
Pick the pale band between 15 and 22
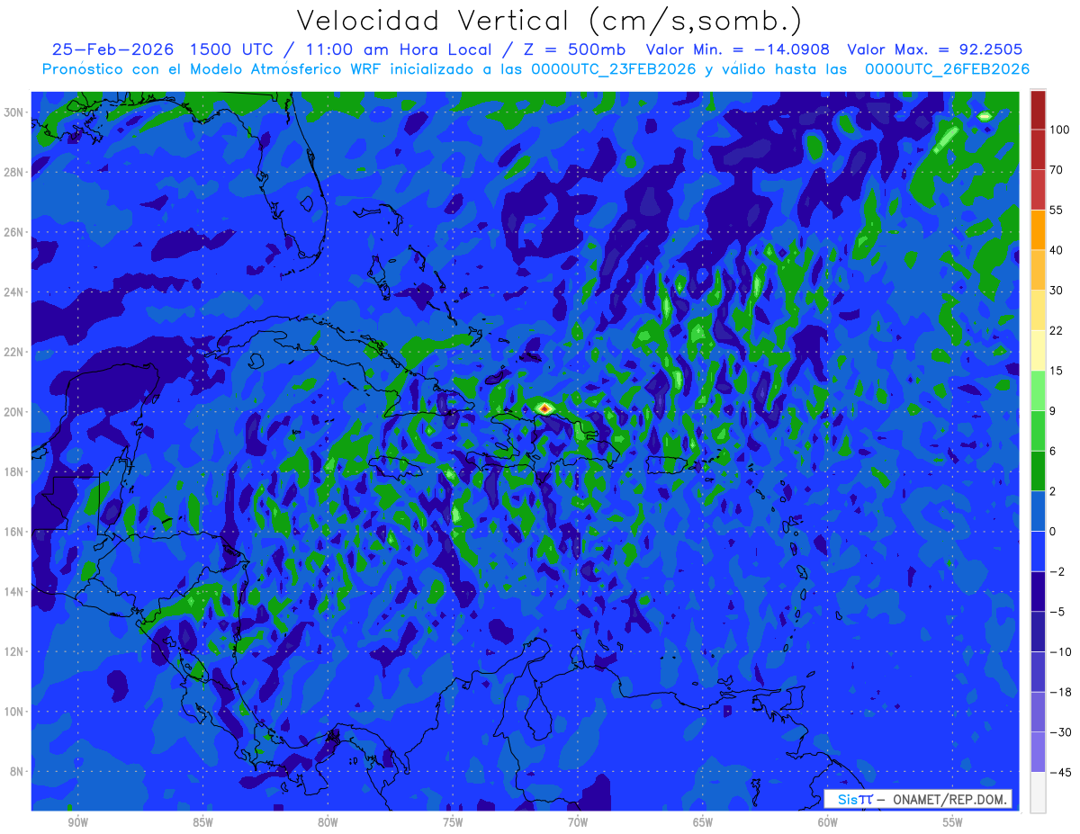click(1038, 351)
